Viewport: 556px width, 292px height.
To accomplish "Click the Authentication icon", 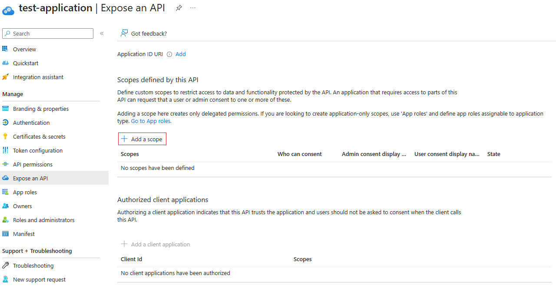I will coord(5,123).
